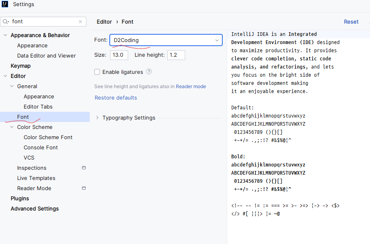Viewport: 370px width, 244px height.
Task: Click the Line height 1.2 field
Action: [x=176, y=55]
